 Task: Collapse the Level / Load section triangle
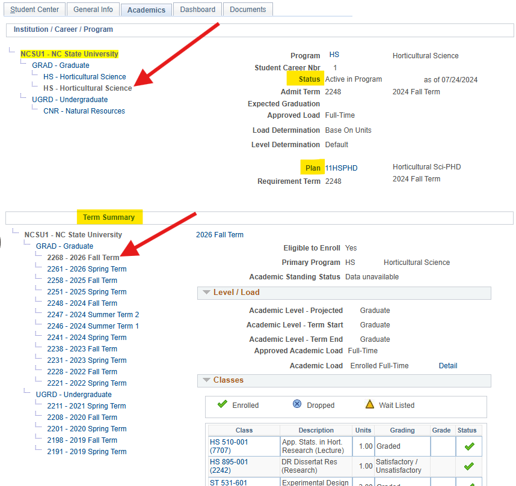[206, 293]
